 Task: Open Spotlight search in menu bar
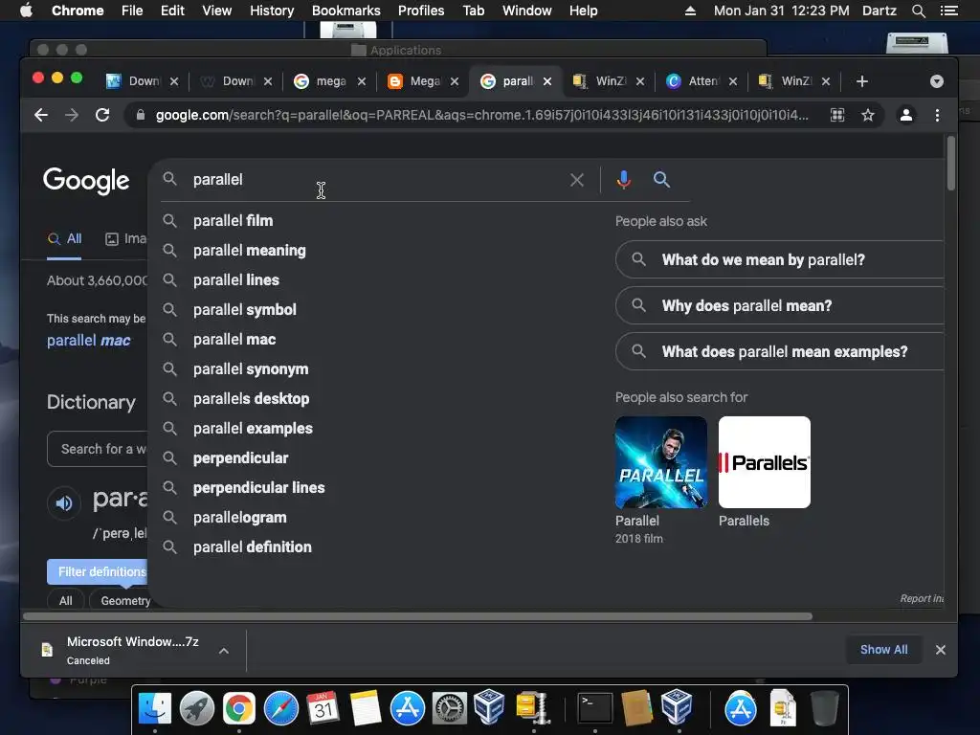click(x=918, y=11)
